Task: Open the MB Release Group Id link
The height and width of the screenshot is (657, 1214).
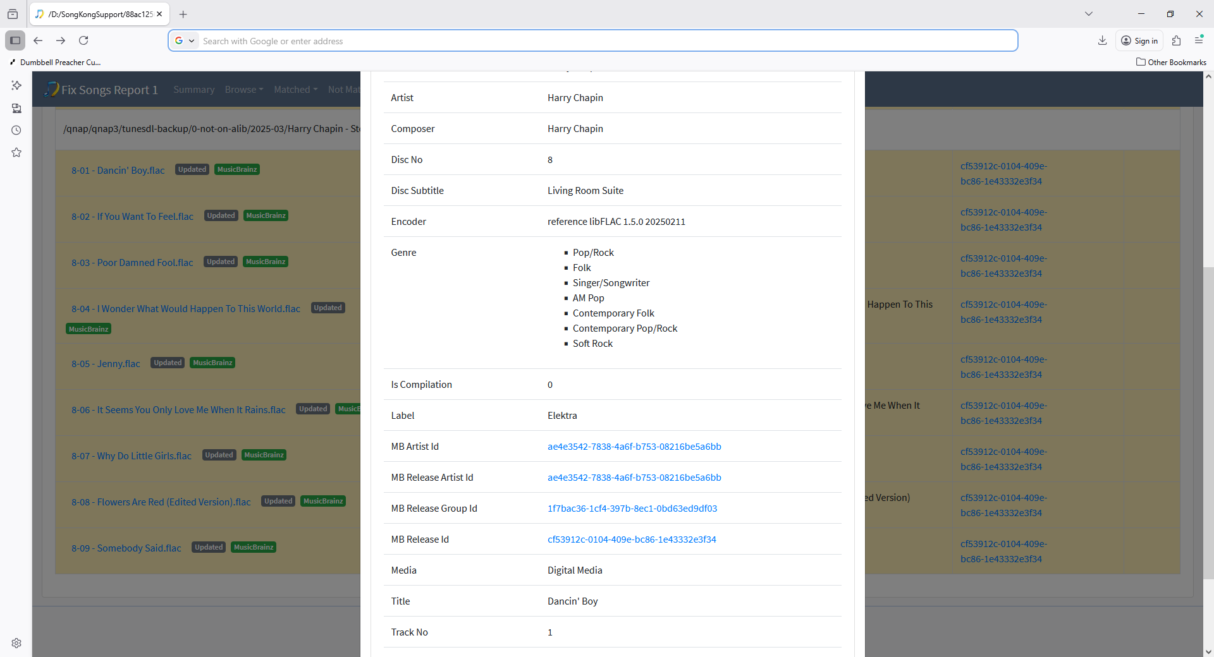Action: tap(632, 509)
